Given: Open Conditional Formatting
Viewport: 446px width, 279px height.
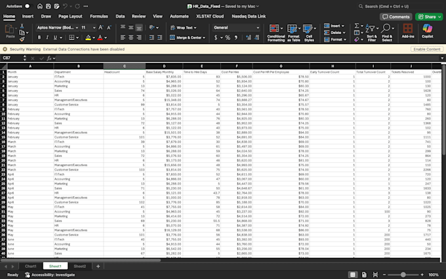Looking at the screenshot, I should 276,33.
